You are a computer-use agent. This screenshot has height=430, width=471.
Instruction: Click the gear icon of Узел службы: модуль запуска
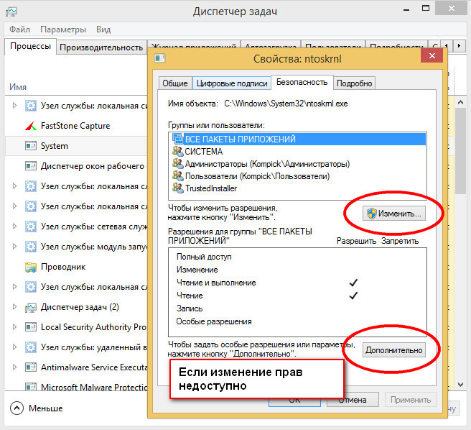click(31, 247)
